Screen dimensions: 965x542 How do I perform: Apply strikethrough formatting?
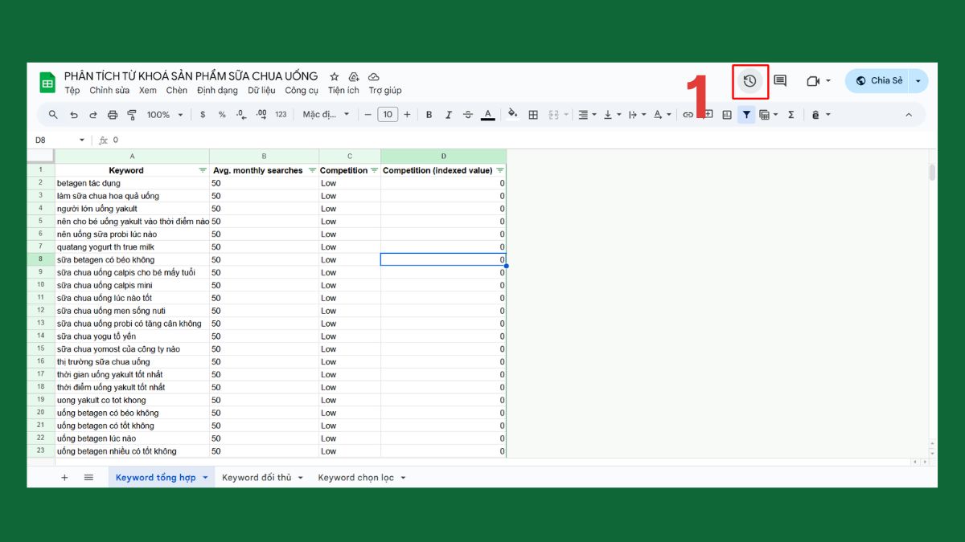pos(467,114)
